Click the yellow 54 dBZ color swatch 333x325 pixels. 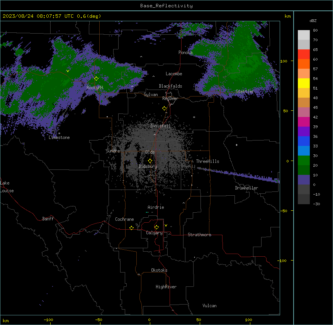[304, 83]
